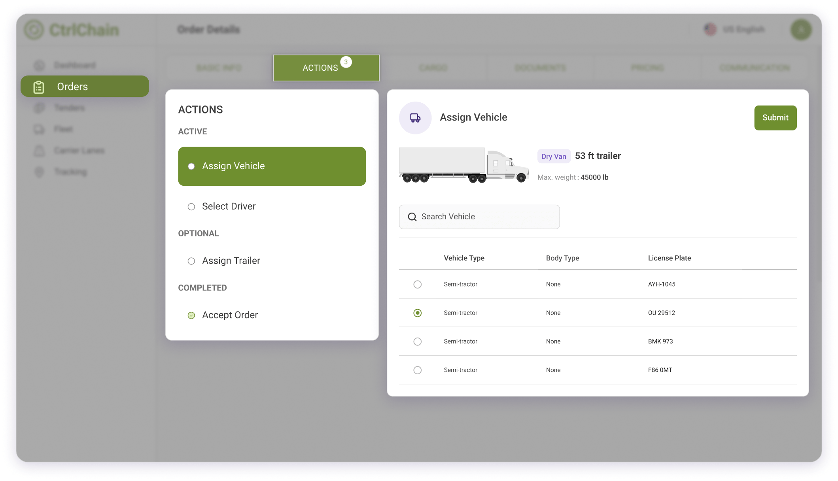Click the Orders clipboard icon in sidebar
838x481 pixels.
click(x=39, y=87)
